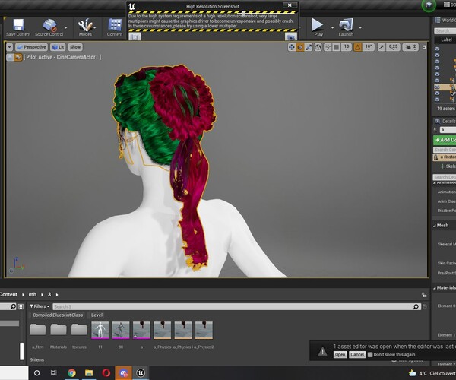
Task: Open camera speed 2 dropdown
Action: click(410, 47)
